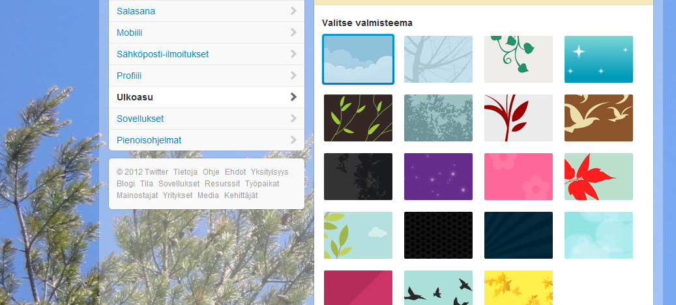Open the Työpaikat footer link
676x305 pixels.
262,184
